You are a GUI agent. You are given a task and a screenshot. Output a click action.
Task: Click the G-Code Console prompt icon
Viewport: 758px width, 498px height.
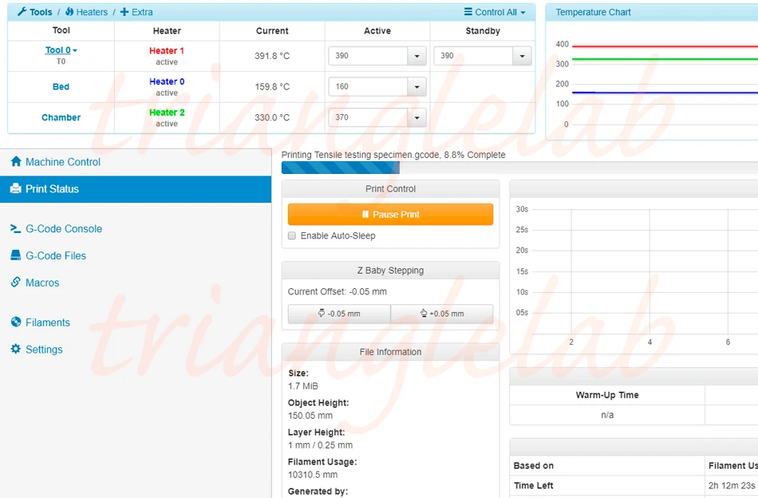(x=15, y=229)
